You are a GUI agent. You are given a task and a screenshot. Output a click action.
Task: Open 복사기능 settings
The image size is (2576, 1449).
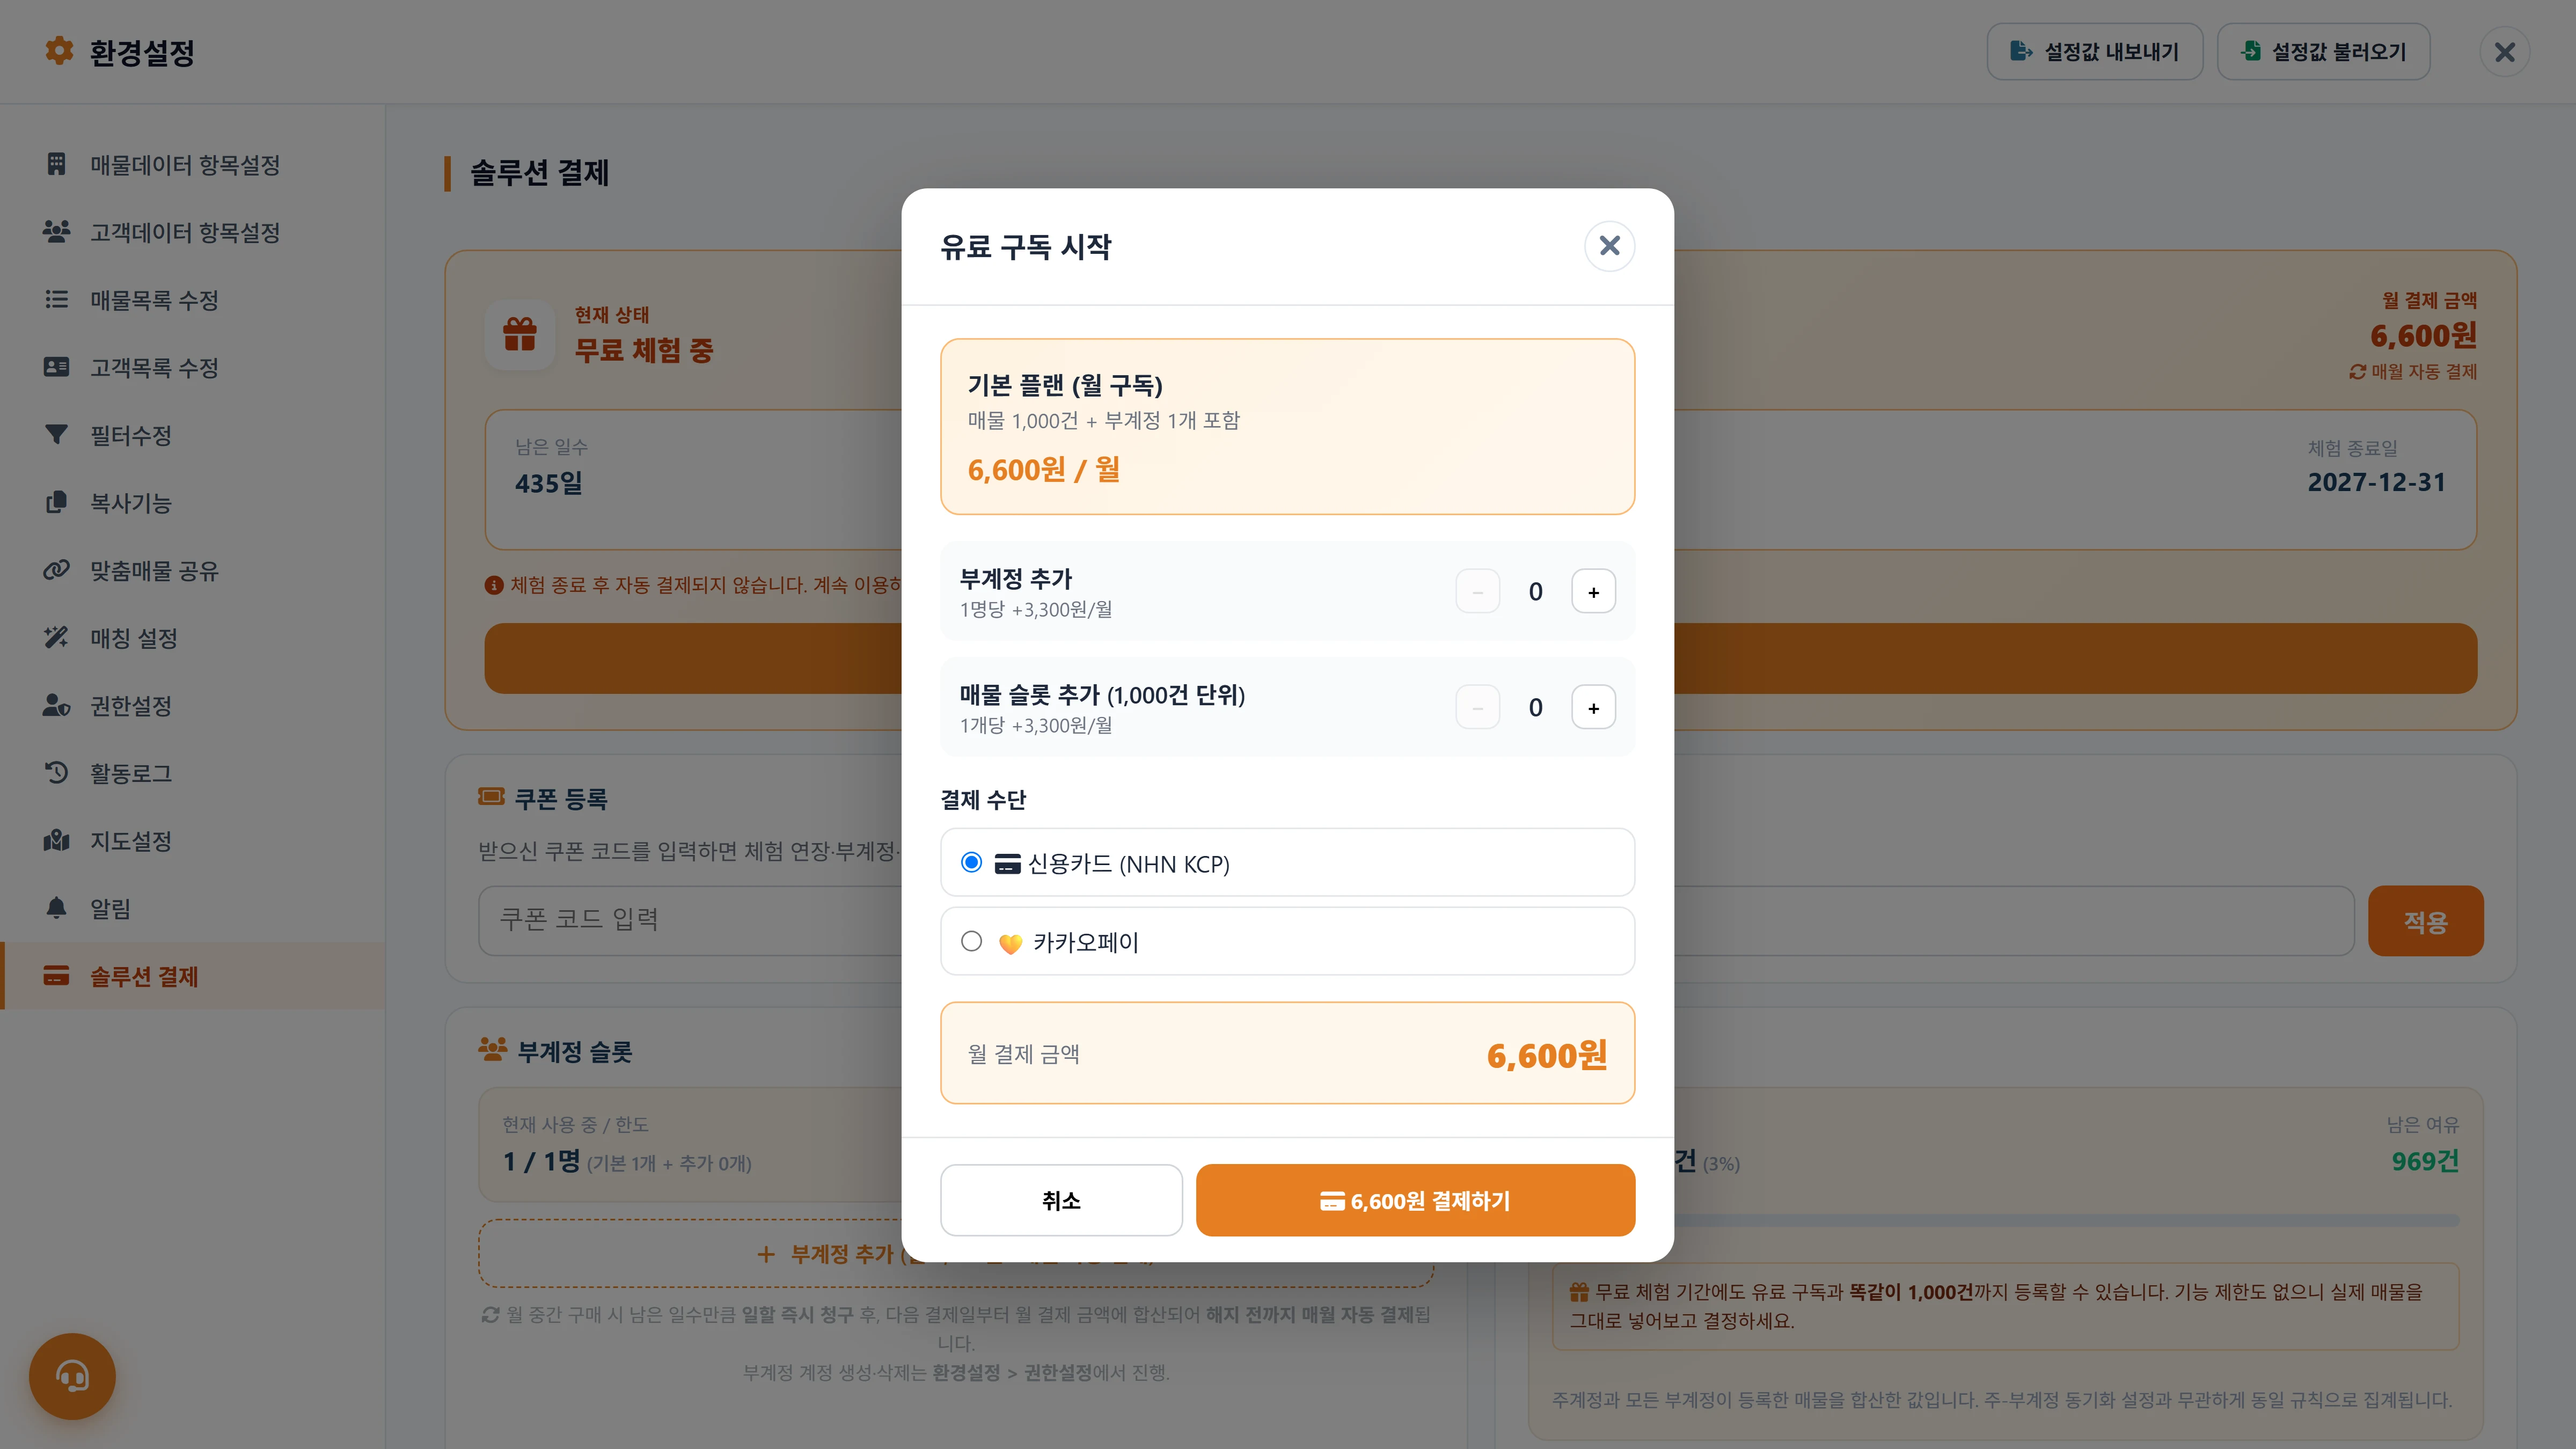tap(192, 502)
